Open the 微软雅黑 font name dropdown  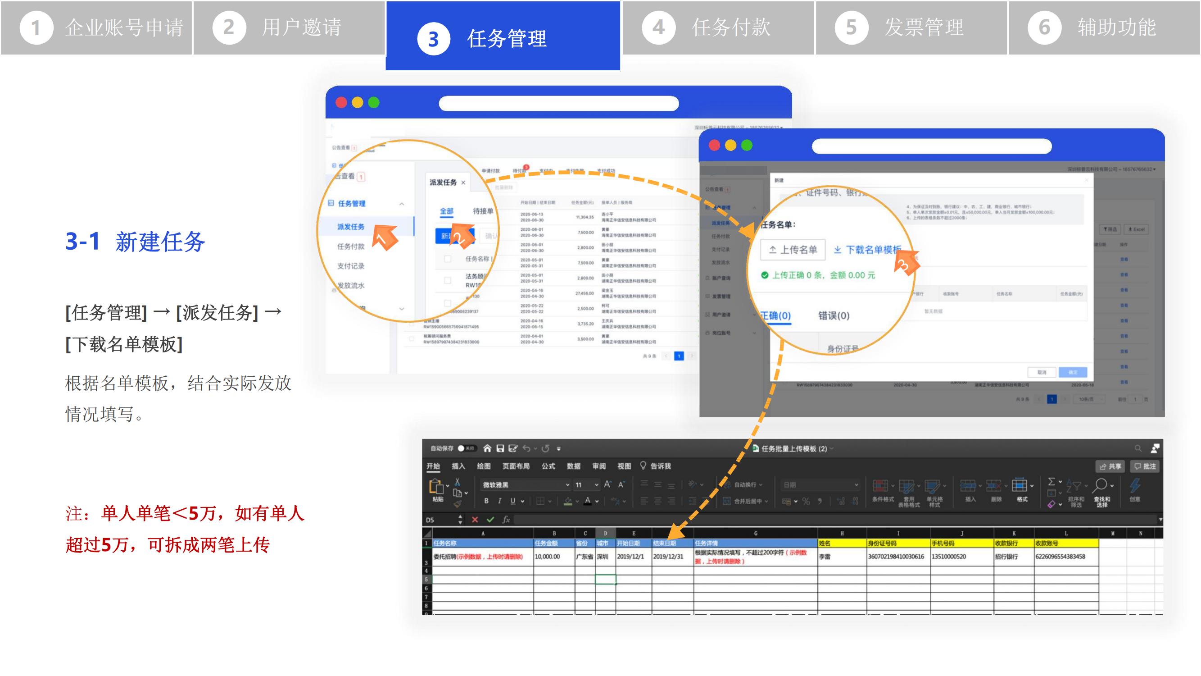tap(567, 485)
